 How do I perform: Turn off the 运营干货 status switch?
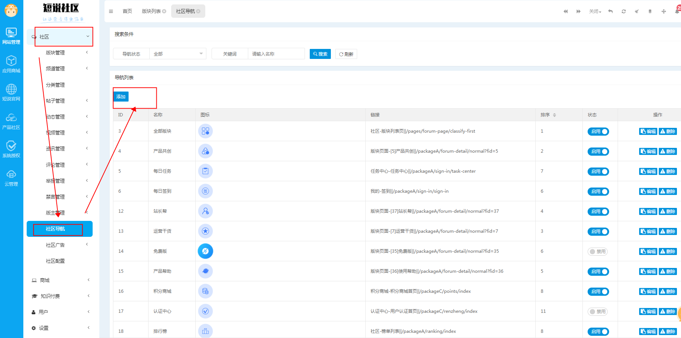pos(598,232)
